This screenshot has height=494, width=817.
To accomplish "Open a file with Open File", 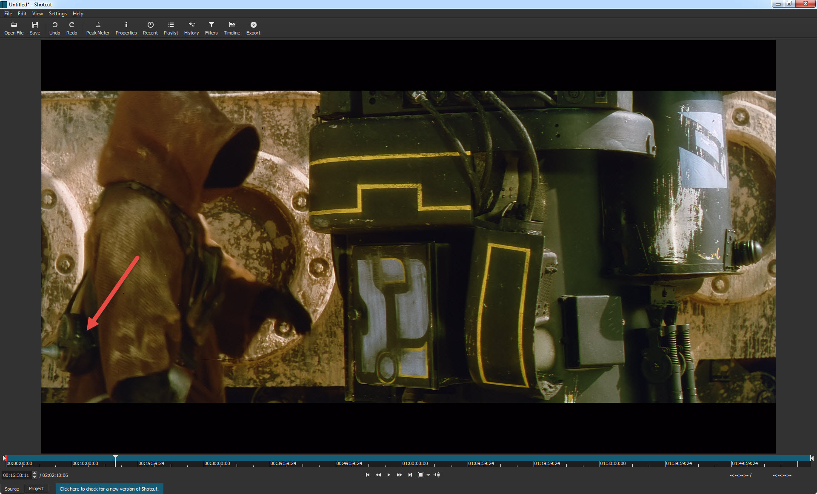I will pos(14,28).
